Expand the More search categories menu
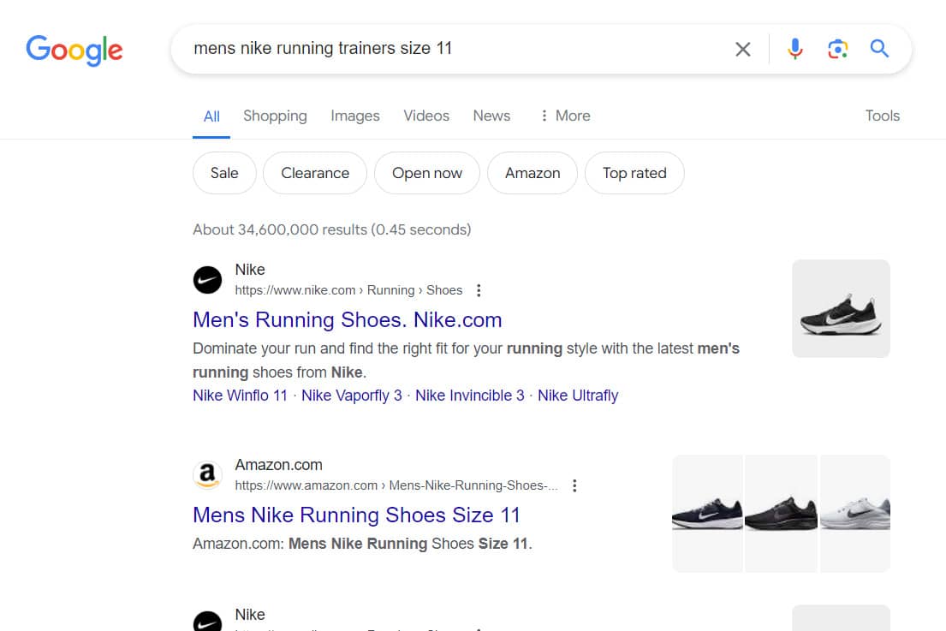This screenshot has width=946, height=631. (565, 116)
